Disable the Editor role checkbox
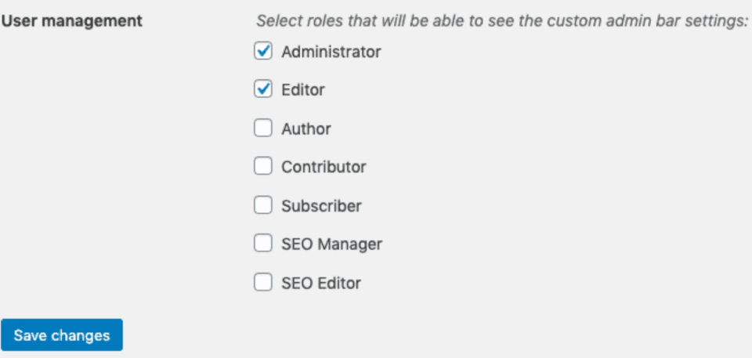 [262, 89]
